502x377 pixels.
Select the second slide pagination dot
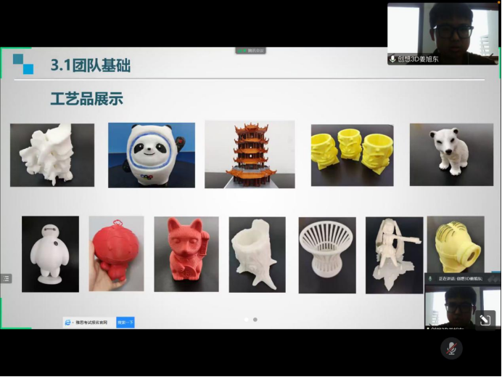click(x=255, y=320)
